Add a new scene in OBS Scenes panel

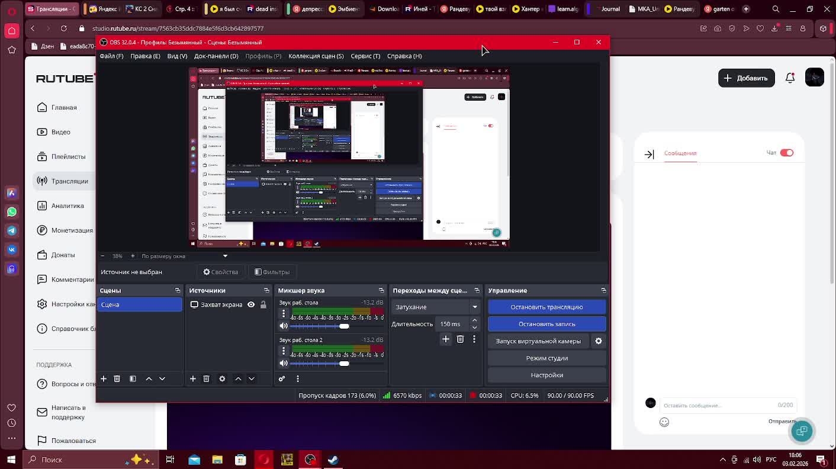104,379
